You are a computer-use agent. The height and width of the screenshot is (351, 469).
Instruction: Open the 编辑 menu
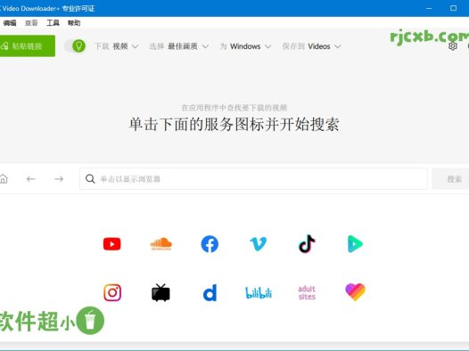[10, 22]
